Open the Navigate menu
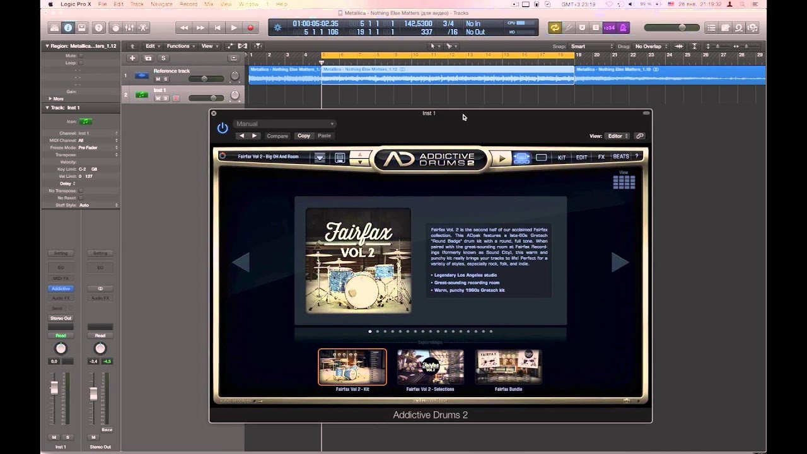 (x=161, y=4)
